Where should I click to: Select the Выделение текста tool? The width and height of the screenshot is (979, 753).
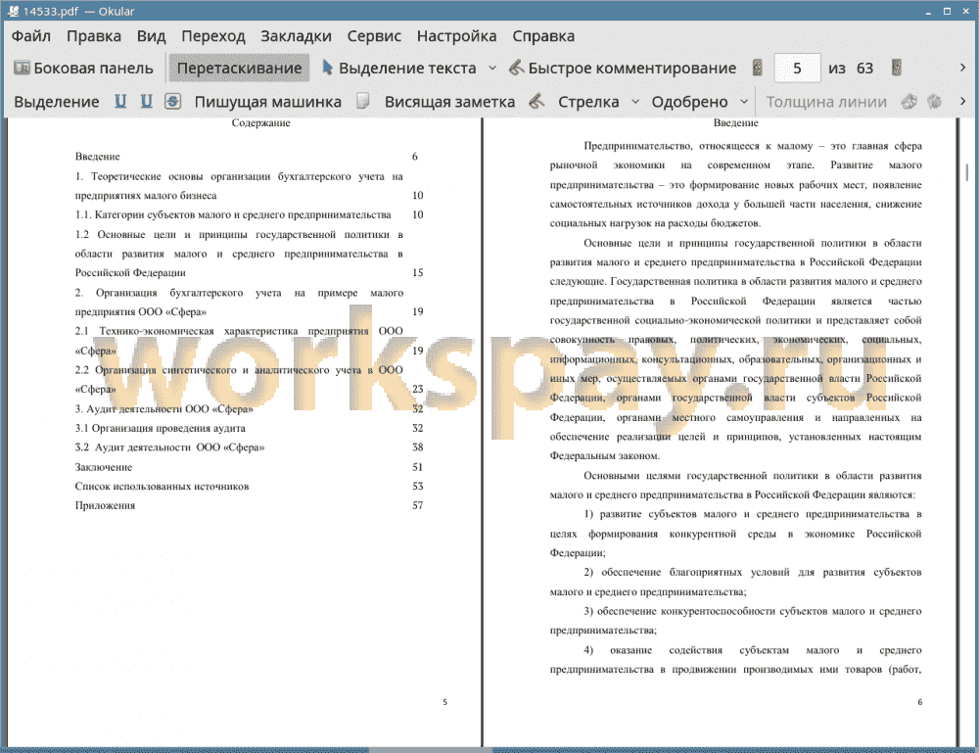[x=399, y=69]
